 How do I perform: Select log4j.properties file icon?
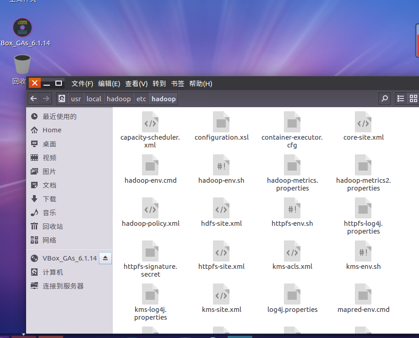[x=292, y=294]
